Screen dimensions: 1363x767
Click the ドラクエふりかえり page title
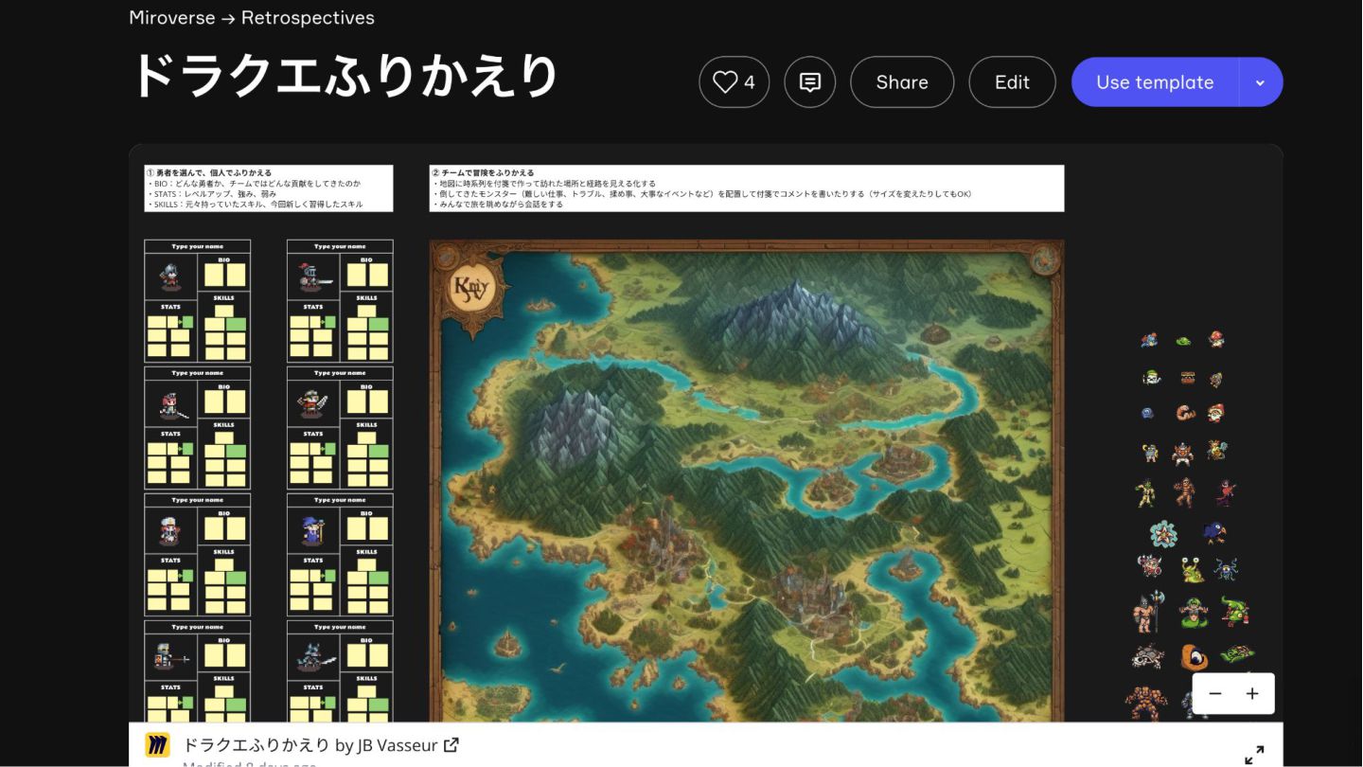pyautogui.click(x=345, y=76)
